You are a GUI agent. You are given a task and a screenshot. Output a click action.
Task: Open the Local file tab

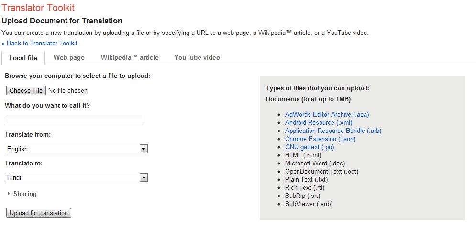23,58
